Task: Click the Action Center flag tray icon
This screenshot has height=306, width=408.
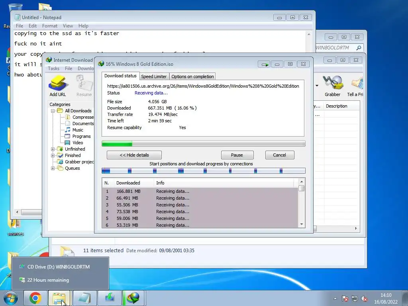Action: click(345, 299)
